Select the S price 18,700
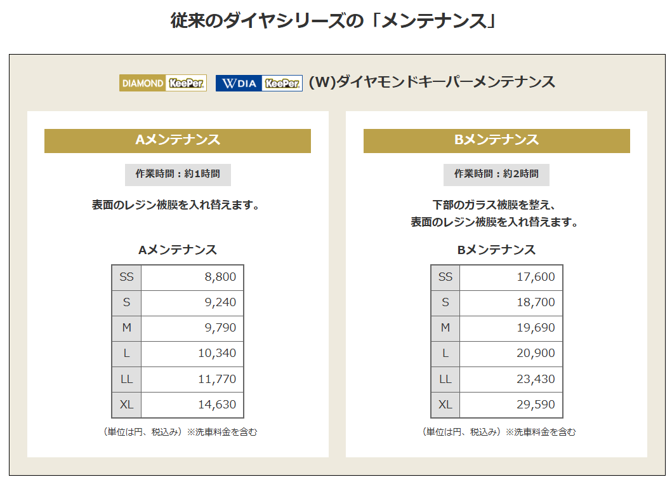 point(536,302)
